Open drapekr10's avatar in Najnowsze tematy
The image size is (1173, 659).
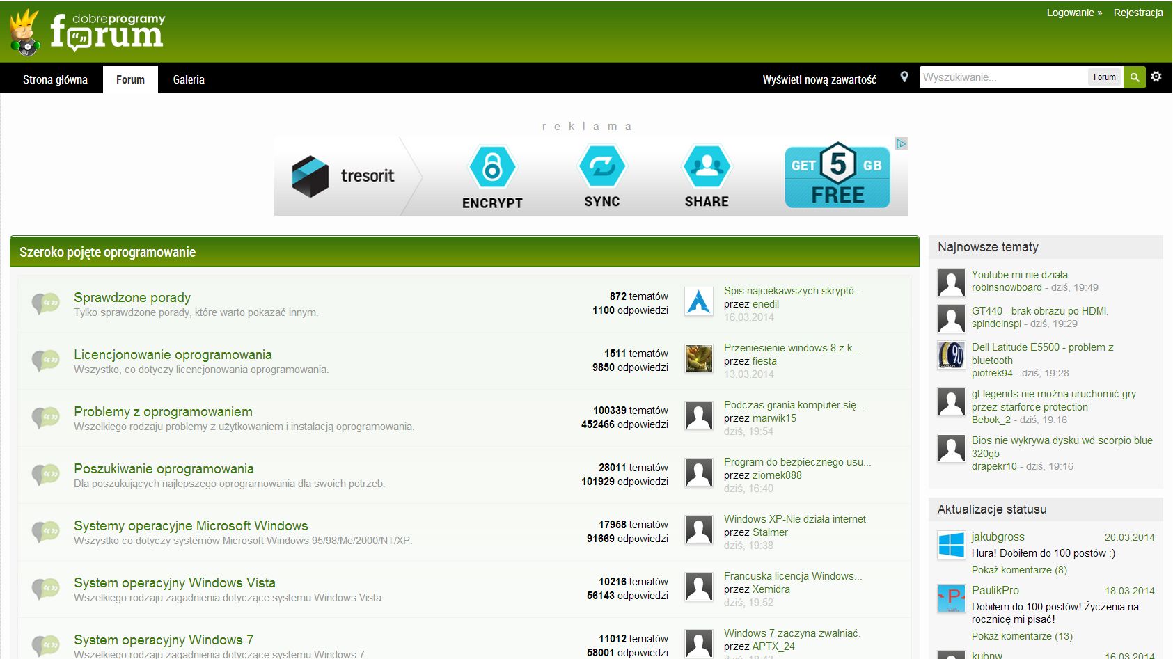(x=952, y=448)
